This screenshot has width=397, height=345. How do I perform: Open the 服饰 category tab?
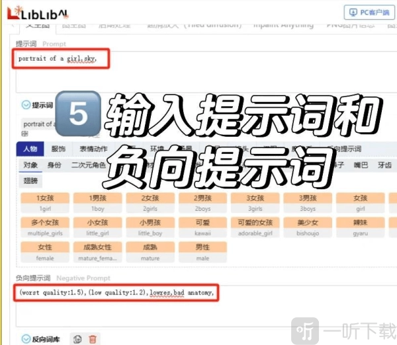[x=58, y=149]
